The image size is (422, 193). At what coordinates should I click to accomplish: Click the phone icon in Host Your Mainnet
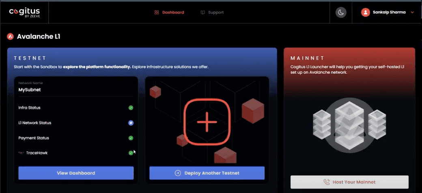click(327, 182)
